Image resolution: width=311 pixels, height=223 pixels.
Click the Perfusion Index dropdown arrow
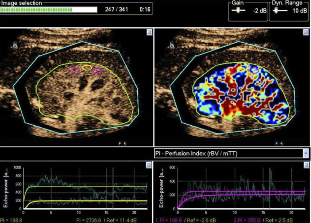306,153
